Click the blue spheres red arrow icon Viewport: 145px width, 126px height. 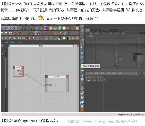46,28
